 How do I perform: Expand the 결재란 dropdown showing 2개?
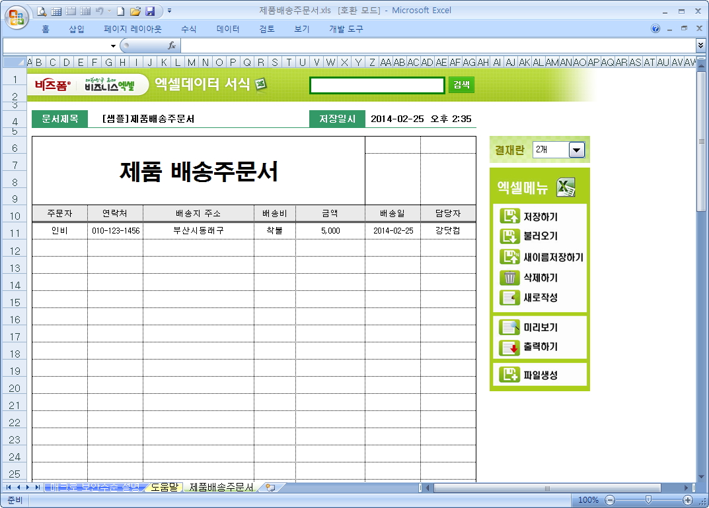(577, 150)
